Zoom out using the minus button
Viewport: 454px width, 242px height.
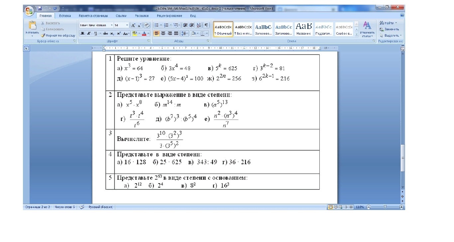click(368, 207)
